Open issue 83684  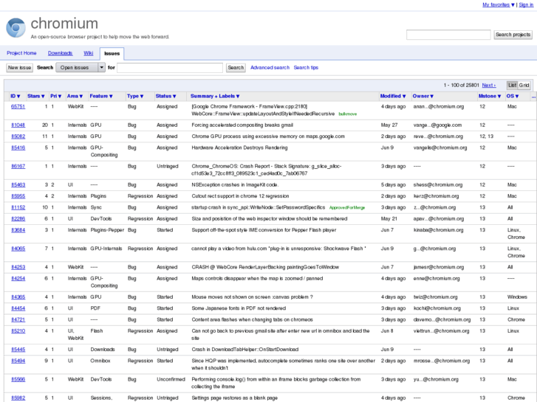click(x=18, y=230)
